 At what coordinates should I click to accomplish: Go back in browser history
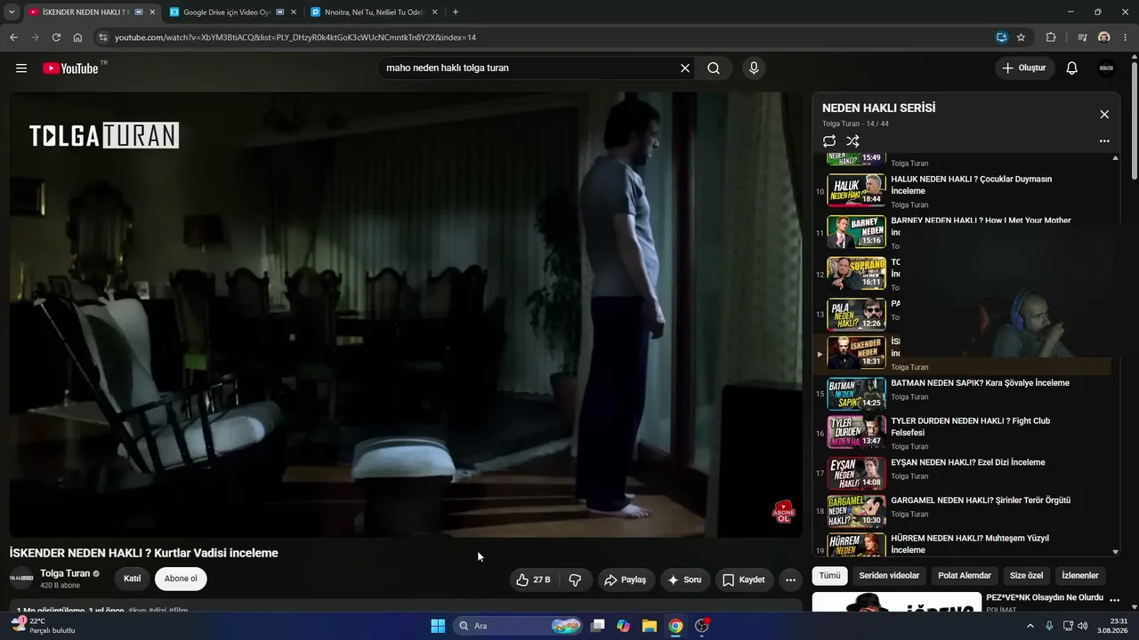click(13, 37)
